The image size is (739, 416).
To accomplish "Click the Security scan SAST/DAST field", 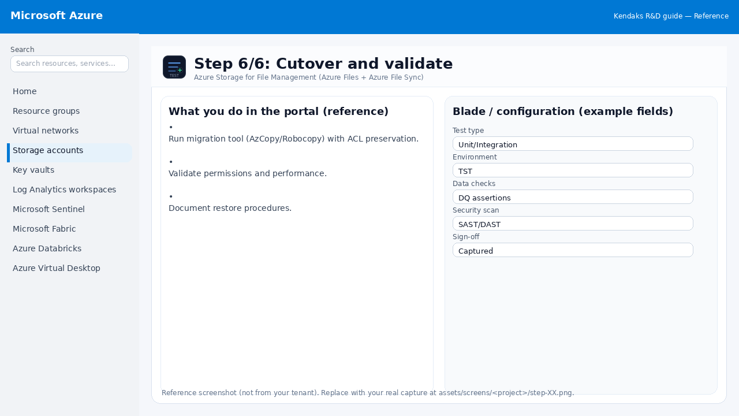I will (x=573, y=223).
